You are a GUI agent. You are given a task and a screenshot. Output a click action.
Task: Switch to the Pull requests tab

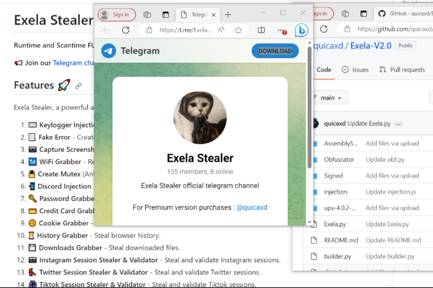pos(402,70)
